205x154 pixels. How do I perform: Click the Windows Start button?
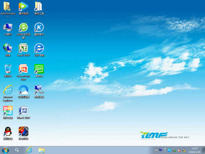[x=5, y=150]
